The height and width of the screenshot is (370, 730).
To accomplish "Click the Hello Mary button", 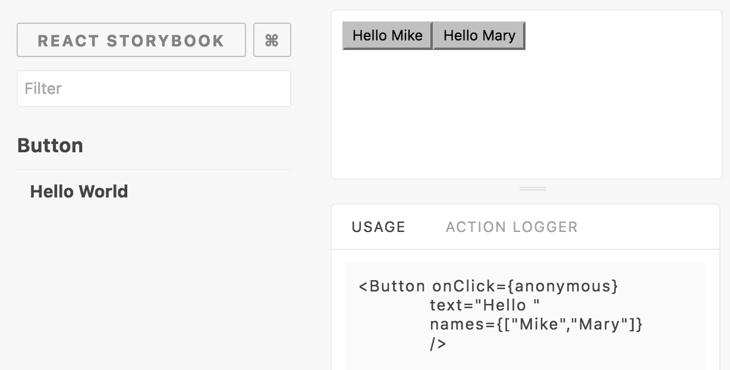I will pos(479,36).
